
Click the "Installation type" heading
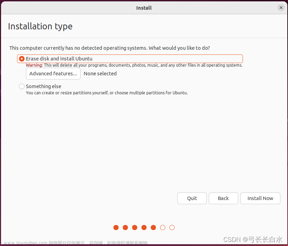click(x=40, y=26)
